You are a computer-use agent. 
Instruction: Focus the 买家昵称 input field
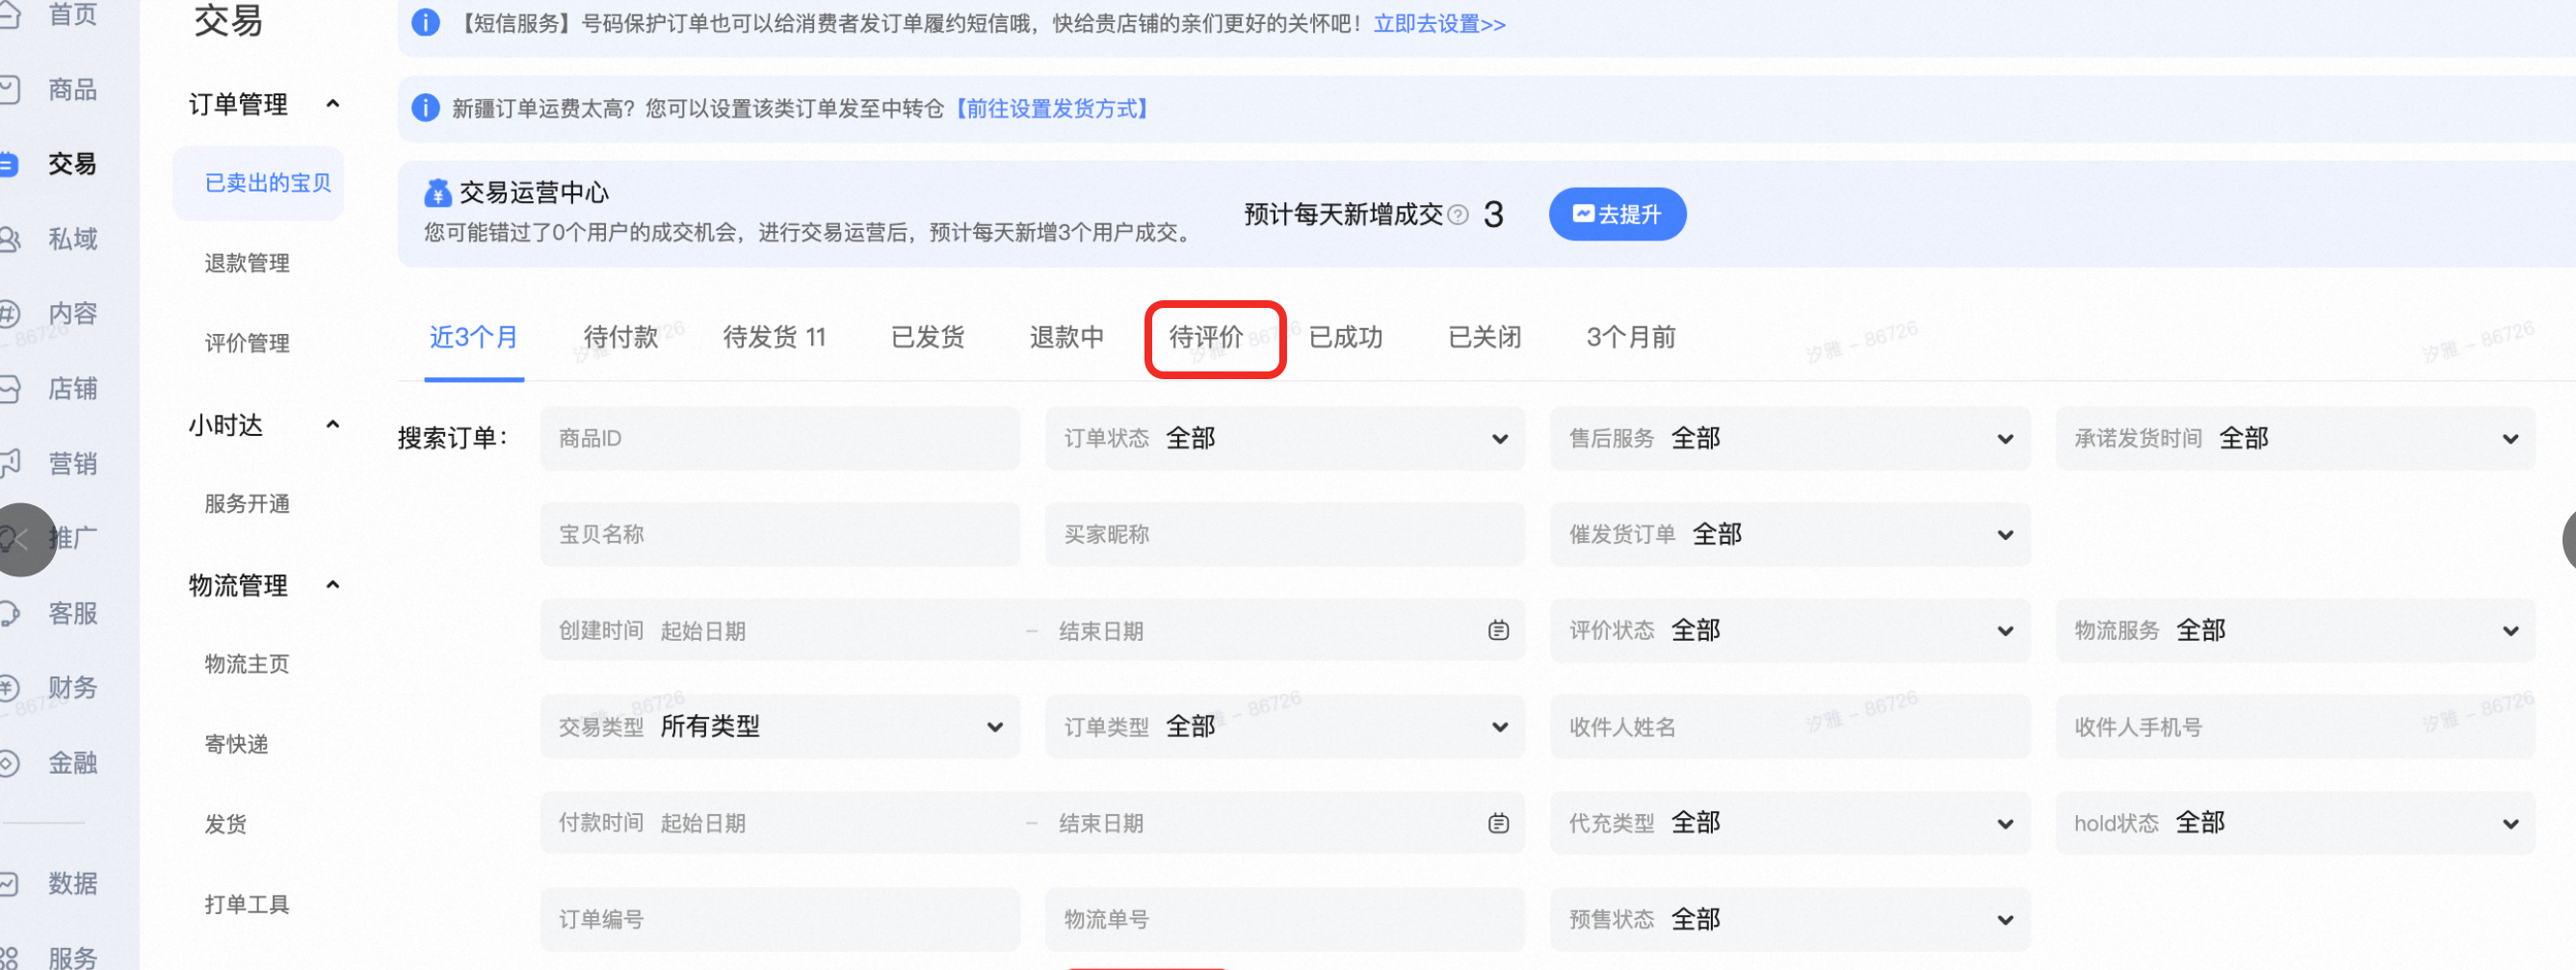(1285, 534)
